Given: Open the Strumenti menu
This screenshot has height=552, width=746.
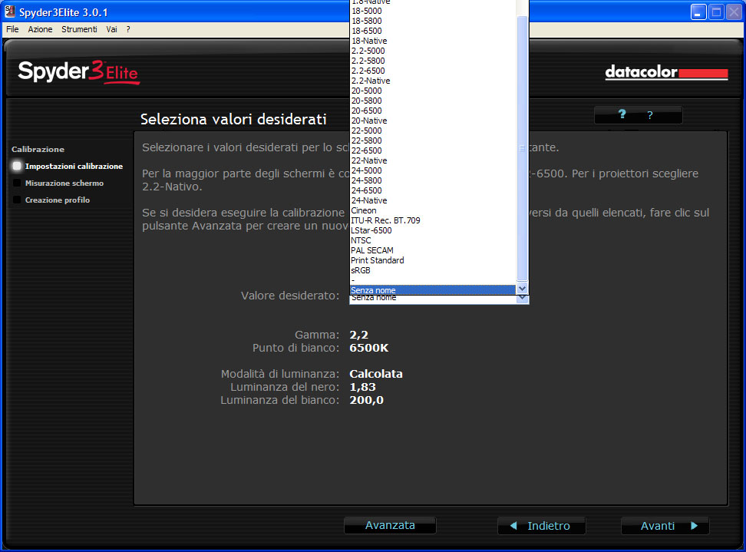Looking at the screenshot, I should point(79,29).
